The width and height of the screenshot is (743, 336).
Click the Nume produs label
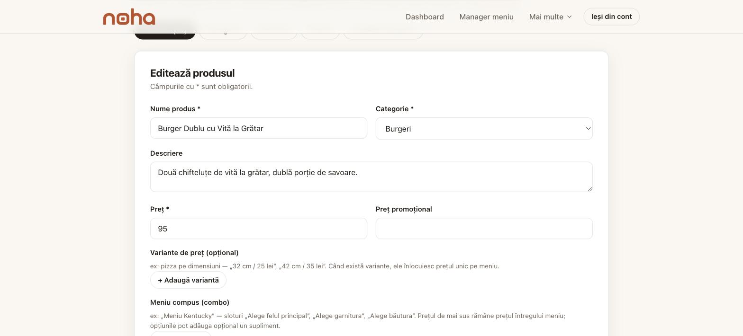[x=175, y=109]
